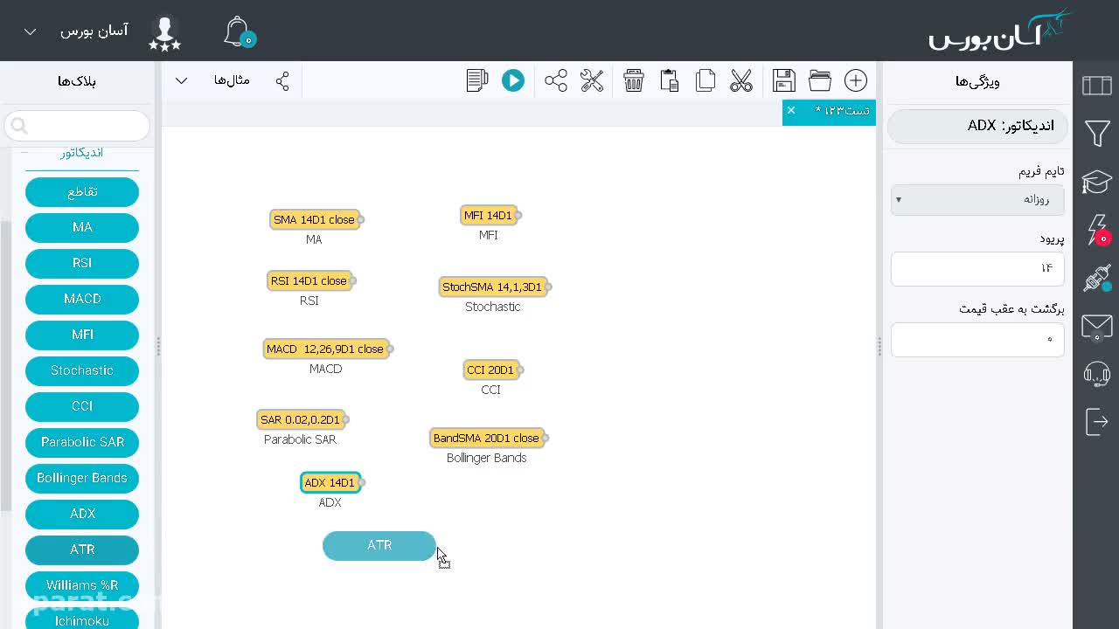Image resolution: width=1119 pixels, height=629 pixels.
Task: Open the wrench and screwdriver settings tool
Action: point(592,80)
